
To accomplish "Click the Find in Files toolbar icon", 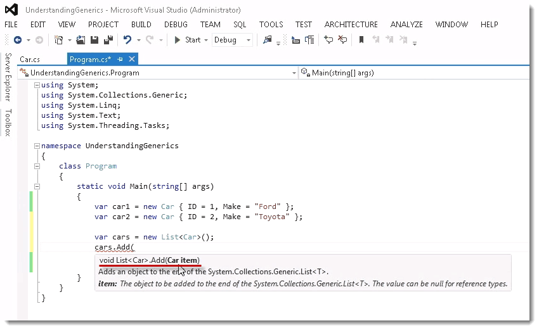I will click(268, 40).
